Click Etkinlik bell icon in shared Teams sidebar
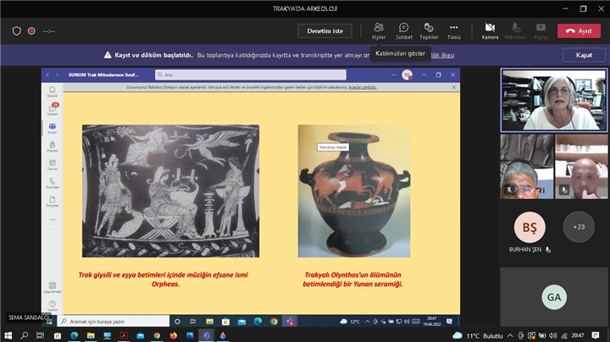Viewport: 610px width, 342px height. [53, 91]
